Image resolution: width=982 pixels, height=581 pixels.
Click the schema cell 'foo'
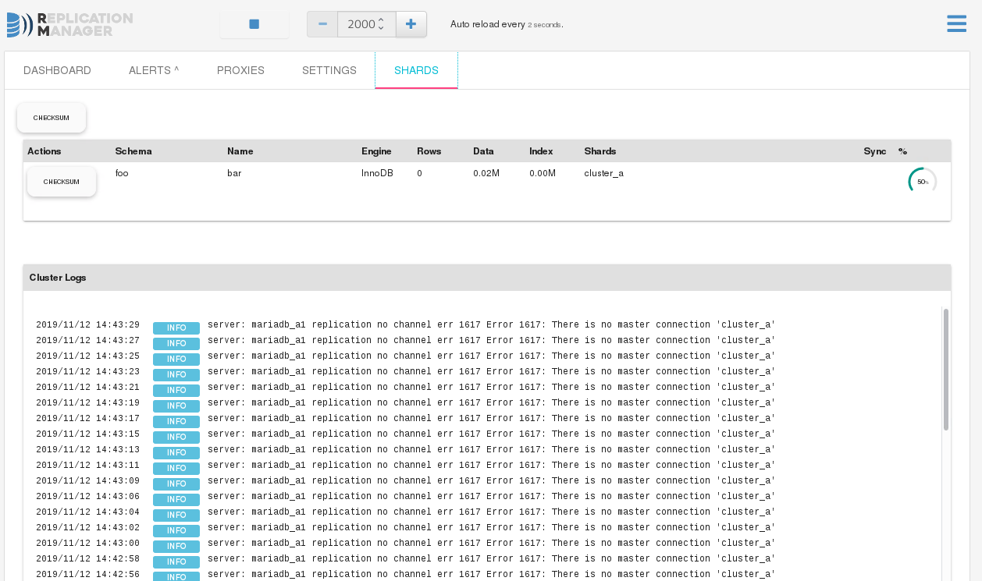(122, 173)
